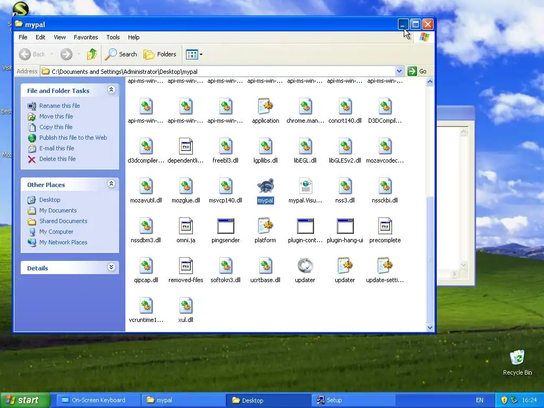Select the vcruntime140 dll icon
This screenshot has height=408, width=544.
[146, 305]
